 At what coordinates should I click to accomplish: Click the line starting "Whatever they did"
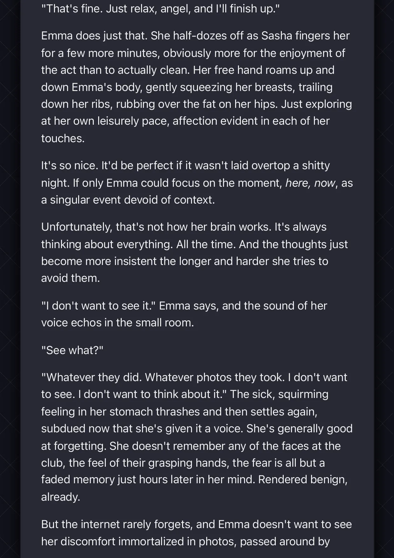coord(194,377)
